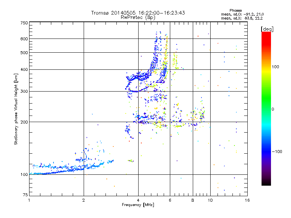The width and height of the screenshot is (291, 218).
Task: Click the y-axis tick label '300'
Action: (x=24, y=92)
